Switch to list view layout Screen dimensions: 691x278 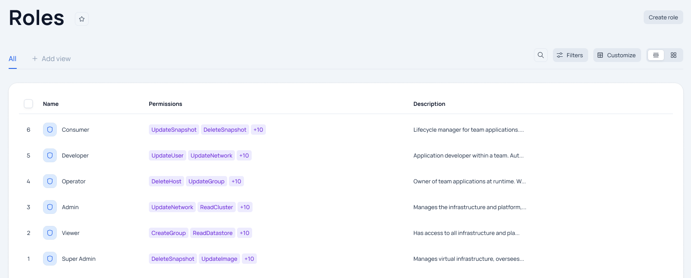coord(656,55)
